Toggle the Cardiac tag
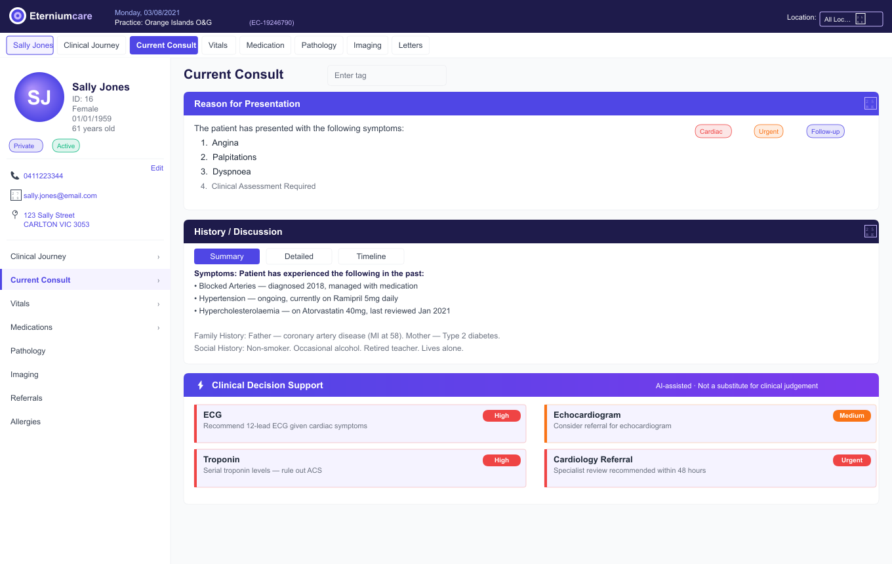This screenshot has width=892, height=564. [712, 132]
